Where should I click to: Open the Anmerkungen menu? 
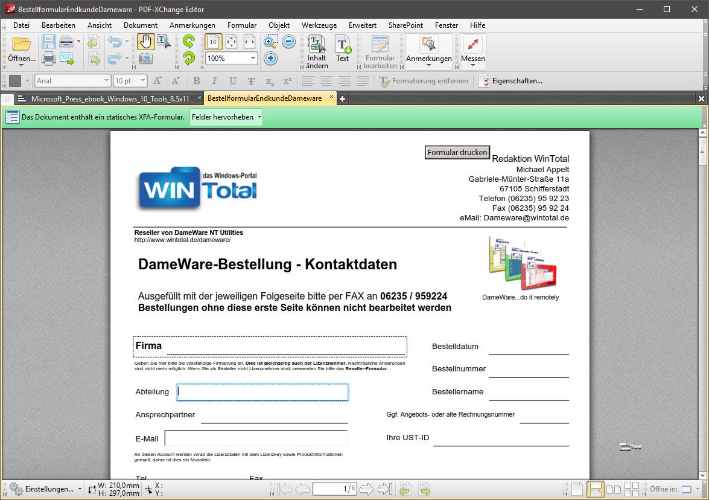[x=192, y=25]
